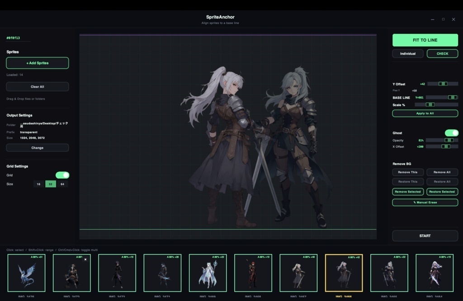Click Restore All button
463x301 pixels.
[442, 182]
